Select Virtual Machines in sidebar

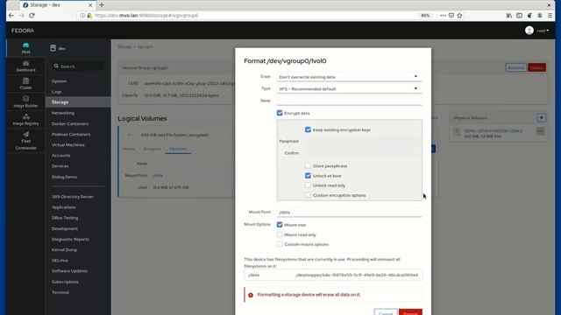(x=68, y=145)
